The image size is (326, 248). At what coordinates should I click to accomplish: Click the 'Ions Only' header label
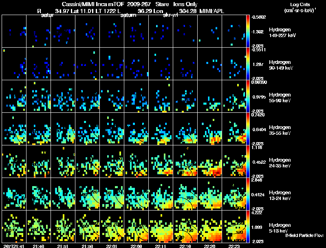click(x=185, y=4)
